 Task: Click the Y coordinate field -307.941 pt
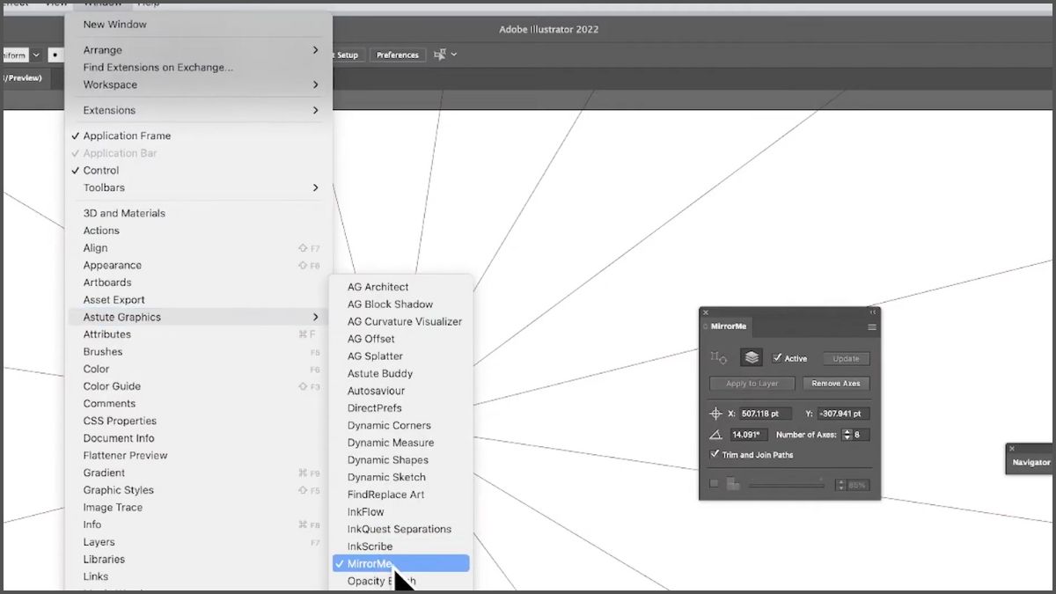coord(843,414)
